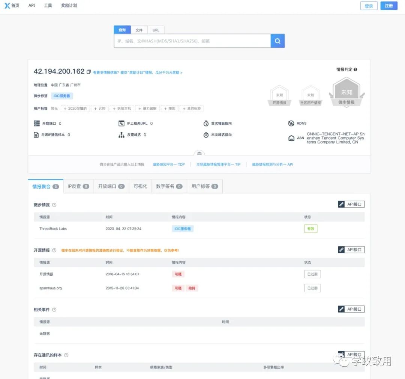Click the IDC服务器 tag under 微步标签
405x379 pixels.
[62, 96]
